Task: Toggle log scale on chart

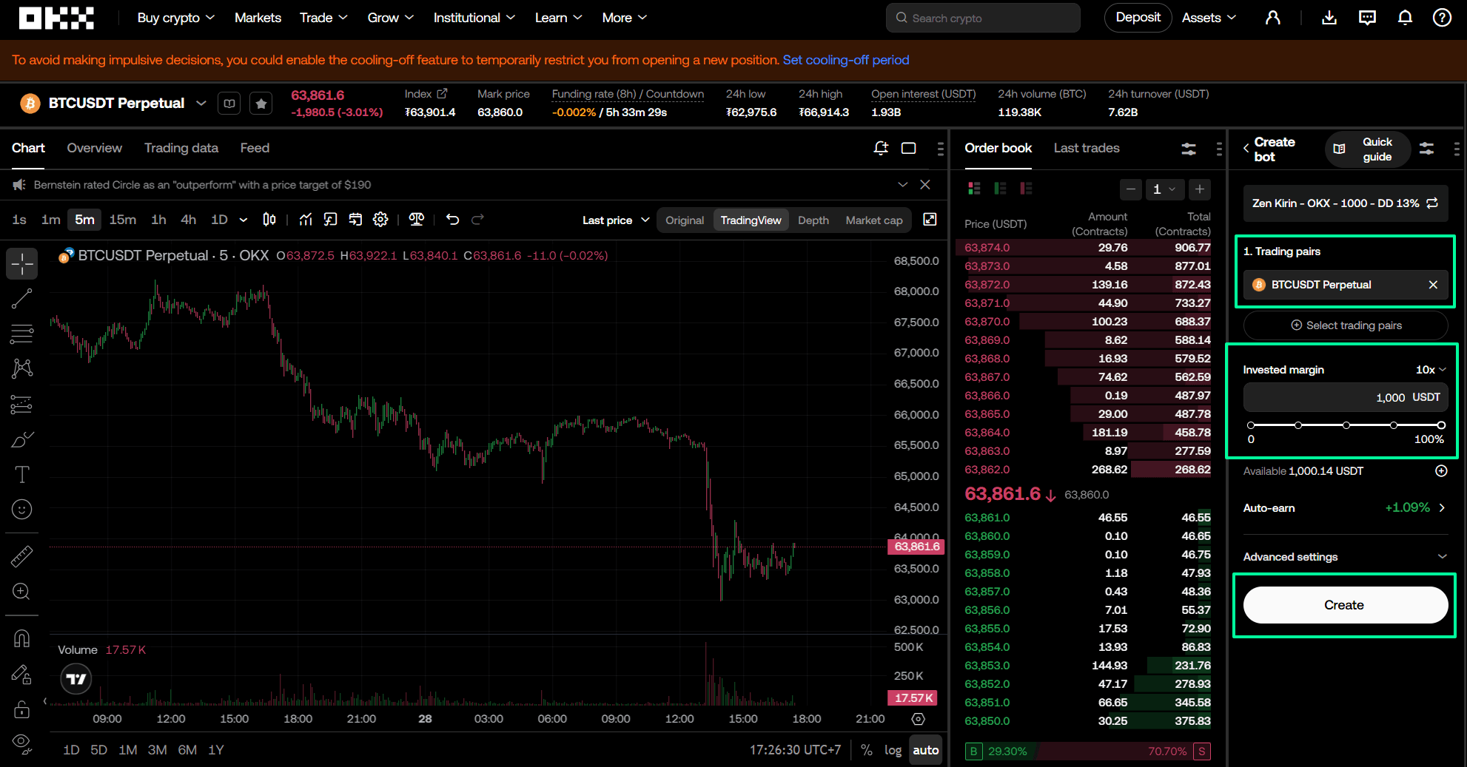Action: (x=893, y=750)
